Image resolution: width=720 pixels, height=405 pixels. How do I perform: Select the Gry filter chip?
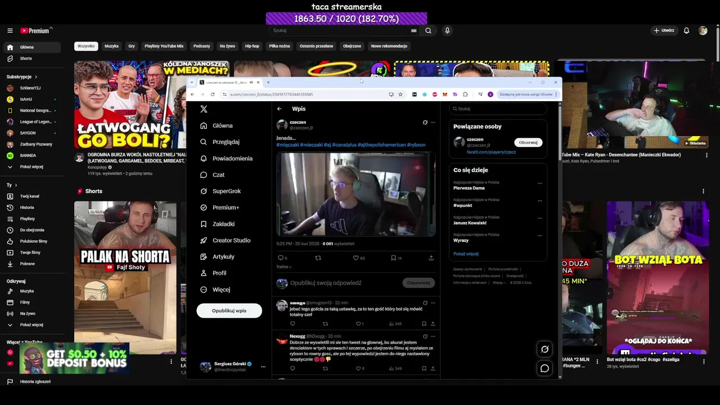tap(132, 46)
